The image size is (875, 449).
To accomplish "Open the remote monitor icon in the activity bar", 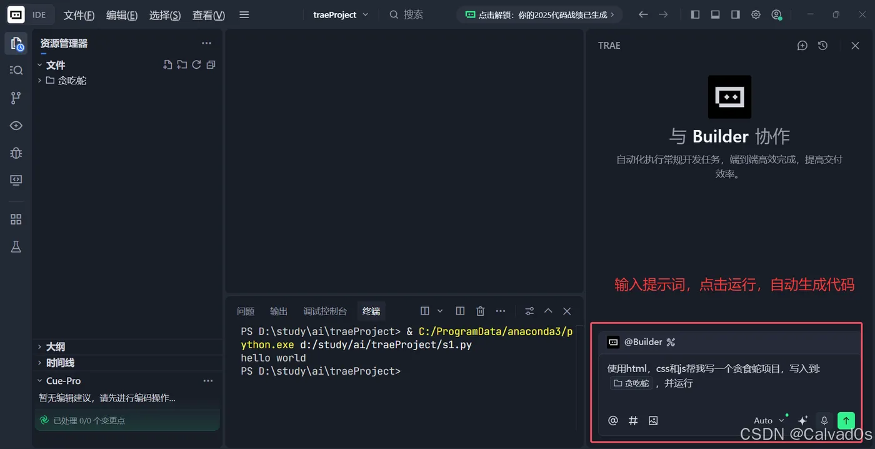I will pos(16,180).
